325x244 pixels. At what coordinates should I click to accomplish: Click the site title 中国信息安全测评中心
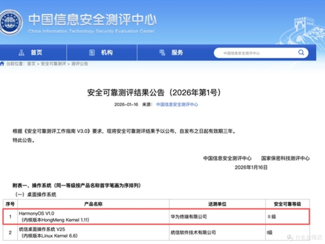[x=92, y=20]
